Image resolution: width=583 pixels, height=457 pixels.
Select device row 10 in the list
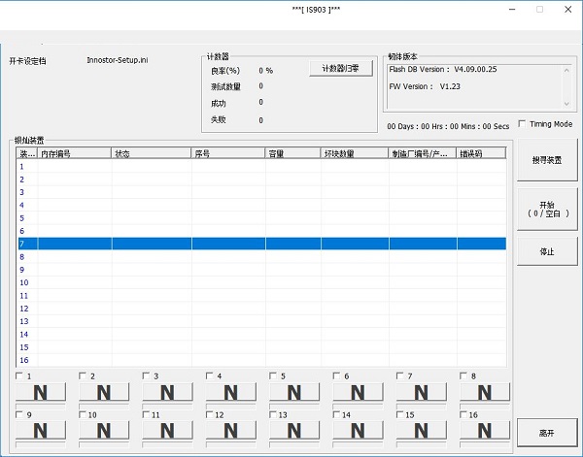click(x=262, y=282)
